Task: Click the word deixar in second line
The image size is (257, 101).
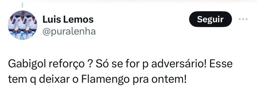Action: 55,79
